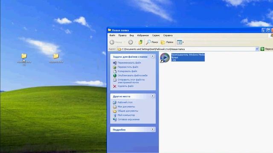This screenshot has height=153, width=273.
Task: Click the 'Общие документы' link
Action: [x=128, y=111]
